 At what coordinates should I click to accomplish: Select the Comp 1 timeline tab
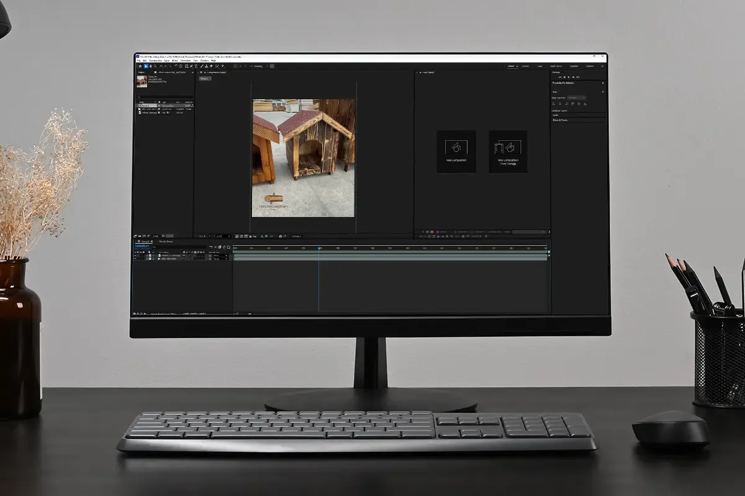(x=145, y=241)
